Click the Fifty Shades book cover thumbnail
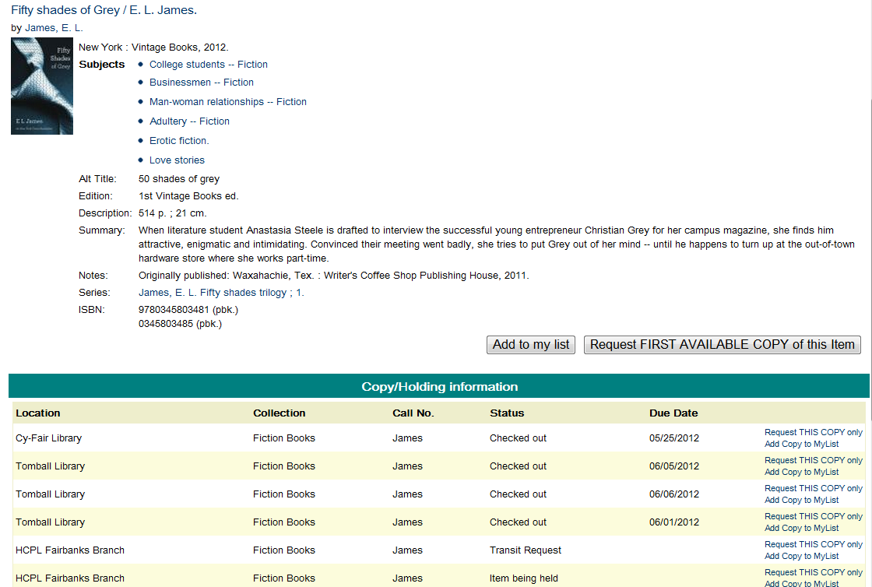 coord(42,86)
